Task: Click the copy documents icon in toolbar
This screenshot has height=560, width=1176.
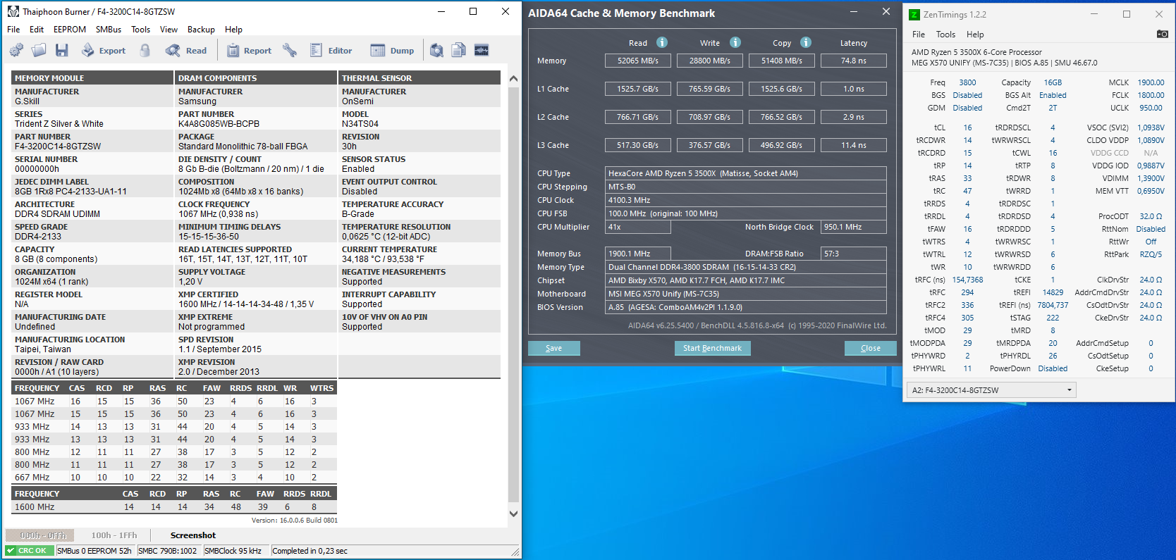Action: click(459, 50)
